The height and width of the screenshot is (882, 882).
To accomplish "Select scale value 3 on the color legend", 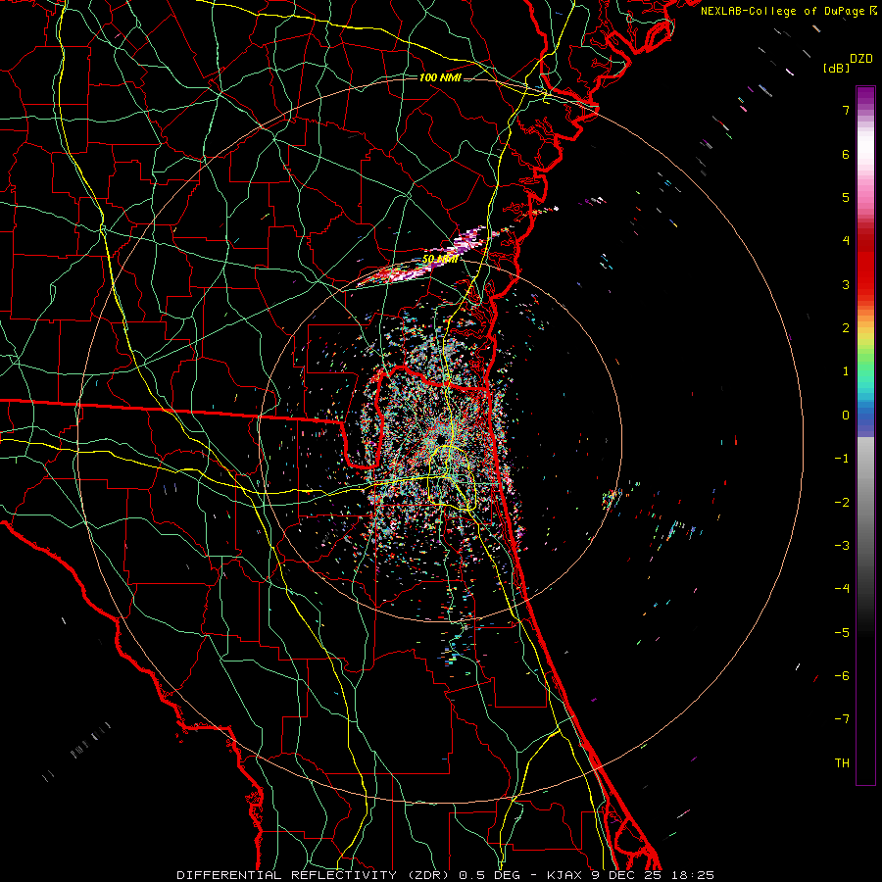I will pos(846,284).
